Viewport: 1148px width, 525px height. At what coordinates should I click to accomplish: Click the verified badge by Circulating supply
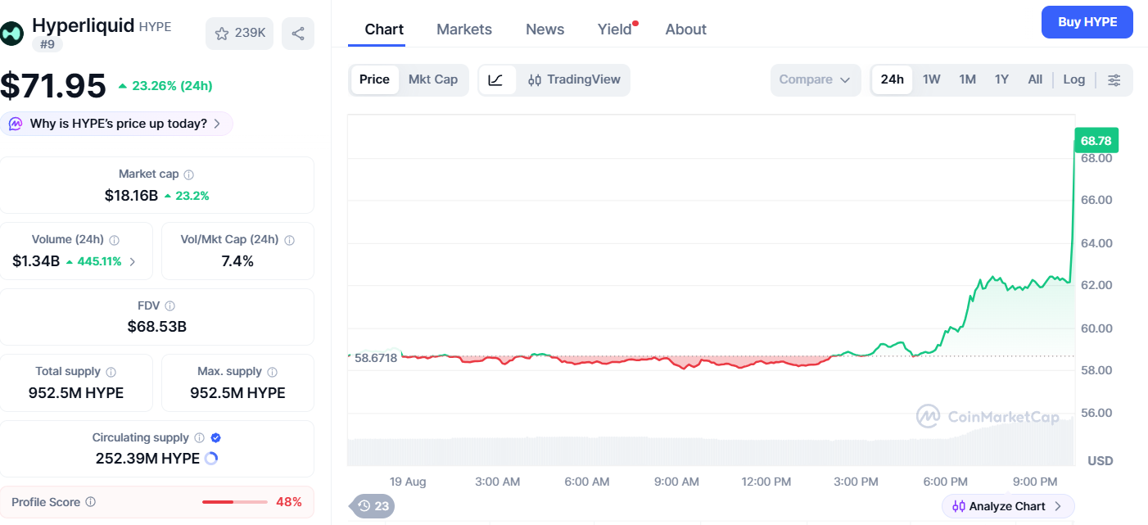[x=215, y=438]
